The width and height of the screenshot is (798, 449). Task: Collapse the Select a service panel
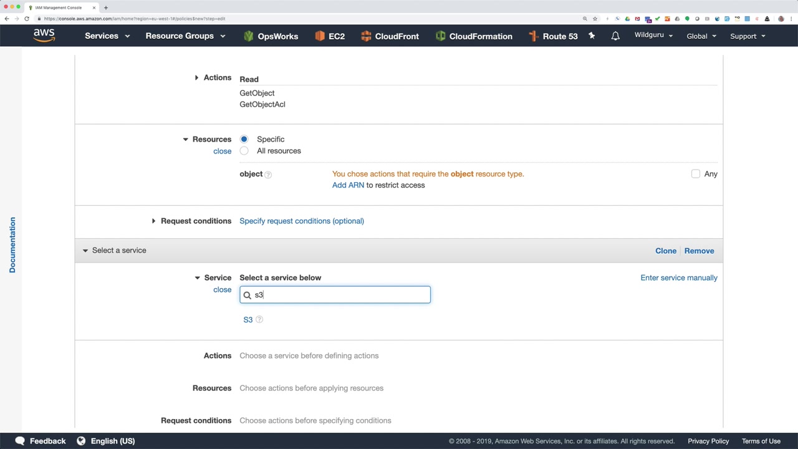coord(85,251)
